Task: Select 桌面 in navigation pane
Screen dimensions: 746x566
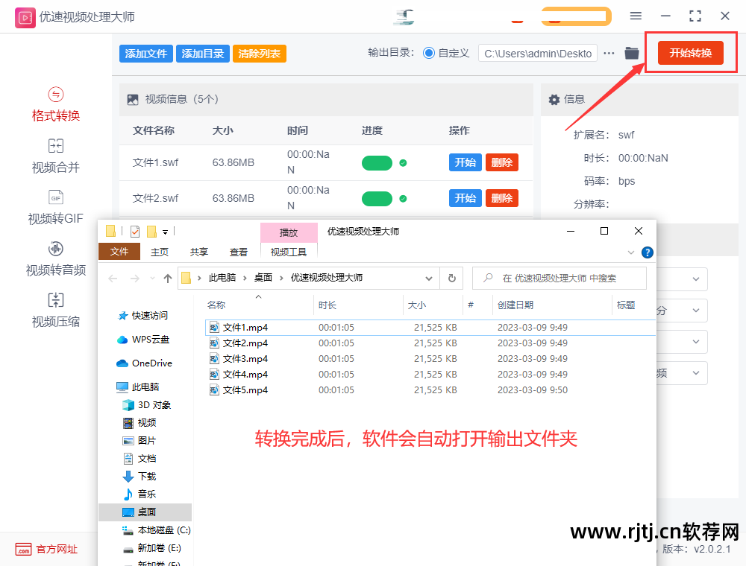Action: 145,512
